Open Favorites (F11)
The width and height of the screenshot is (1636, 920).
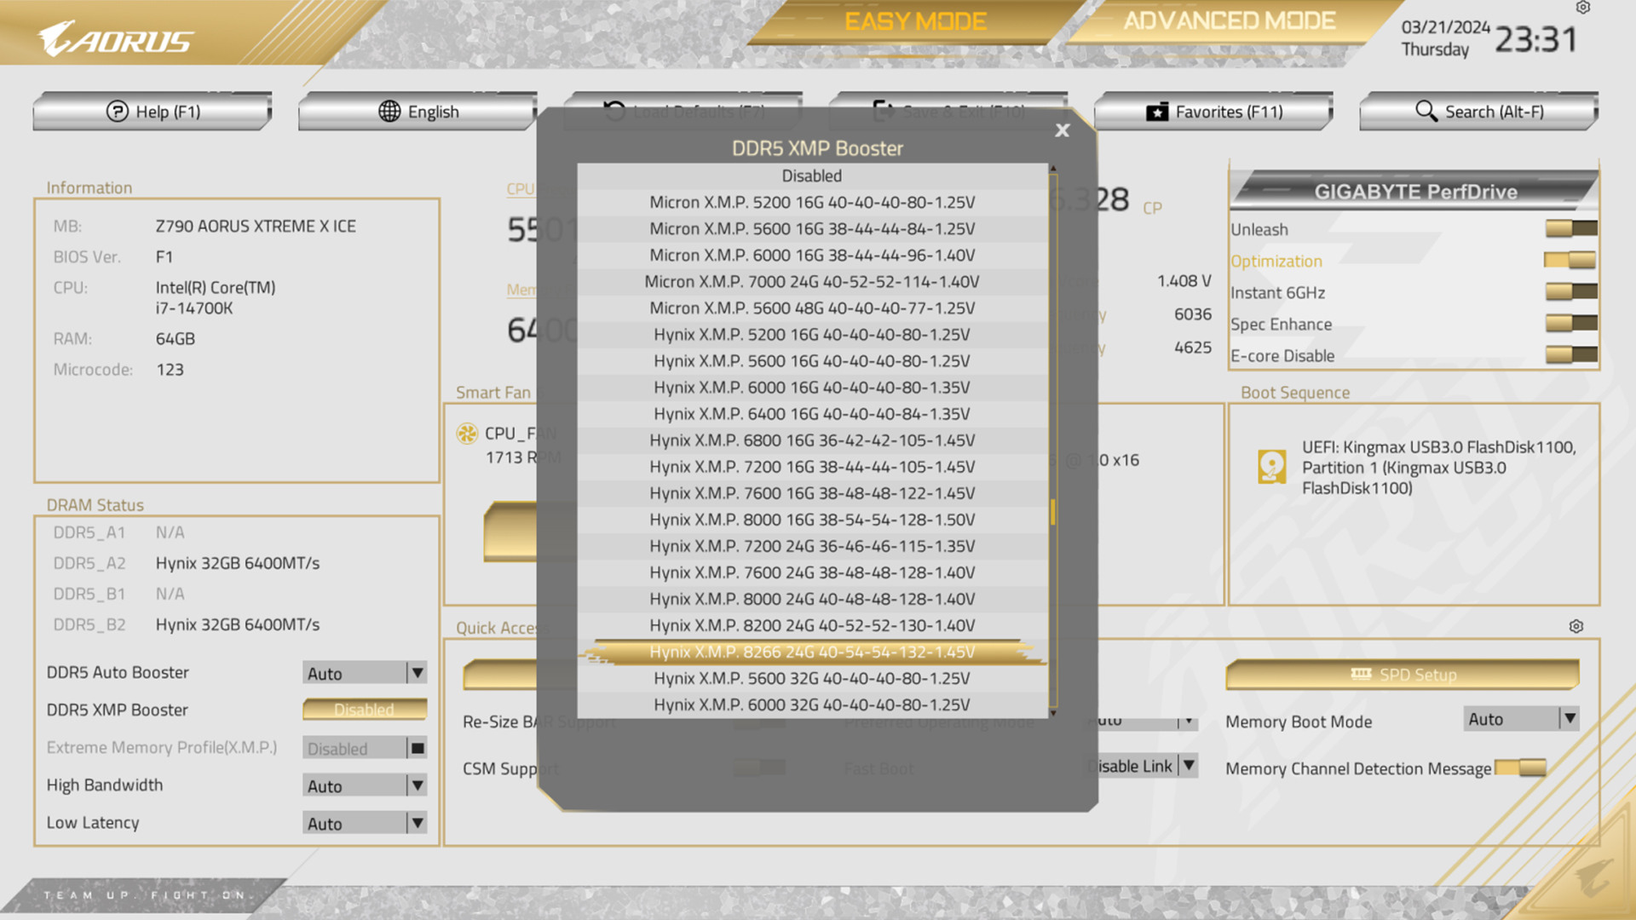point(1213,112)
